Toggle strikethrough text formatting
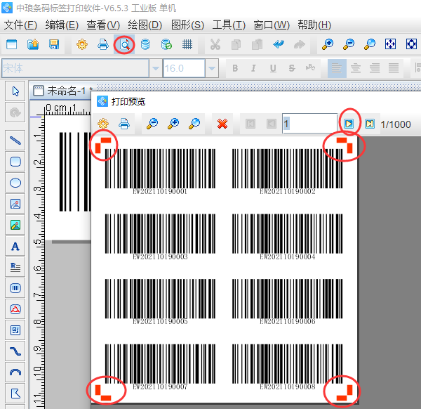The image size is (421, 409). (x=292, y=68)
